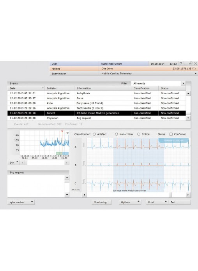The height and width of the screenshot is (271, 198).
Task: Click the HR trend left arrow
Action: (x=22, y=163)
